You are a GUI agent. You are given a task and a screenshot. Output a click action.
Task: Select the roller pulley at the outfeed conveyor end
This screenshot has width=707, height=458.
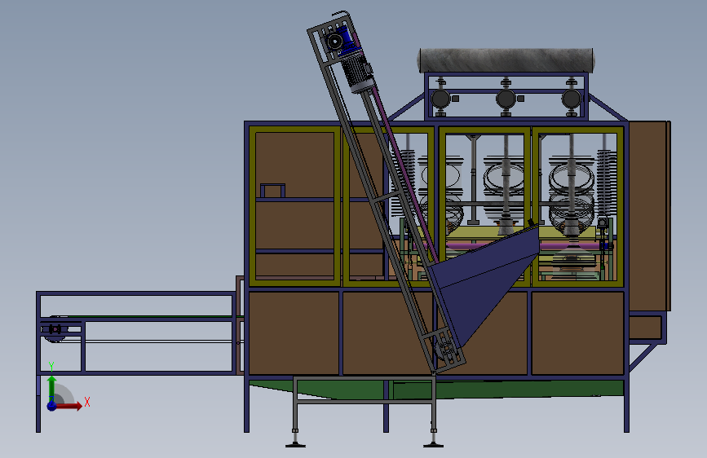[x=55, y=329]
